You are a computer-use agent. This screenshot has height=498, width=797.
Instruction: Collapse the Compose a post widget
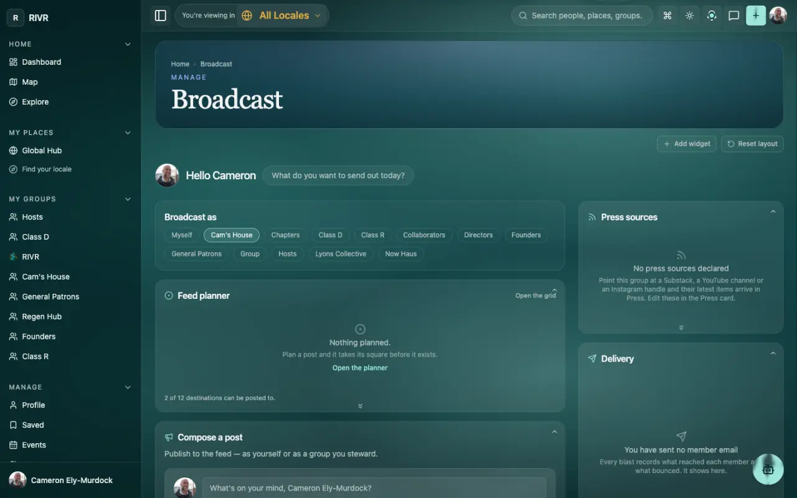coord(554,432)
